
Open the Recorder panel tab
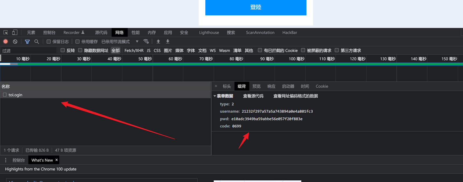tap(74, 33)
